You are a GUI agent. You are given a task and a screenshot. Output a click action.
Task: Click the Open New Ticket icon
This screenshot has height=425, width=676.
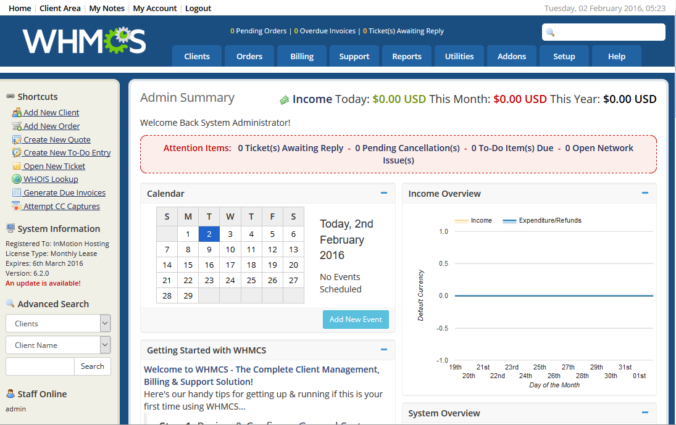click(17, 167)
